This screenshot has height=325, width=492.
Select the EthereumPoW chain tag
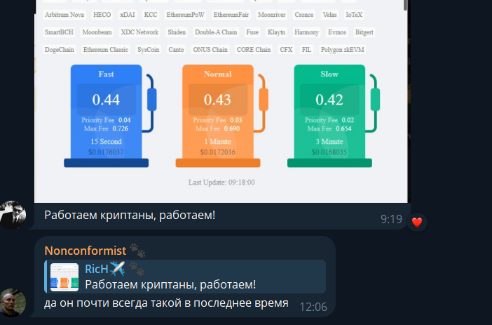186,15
